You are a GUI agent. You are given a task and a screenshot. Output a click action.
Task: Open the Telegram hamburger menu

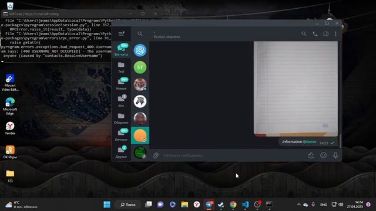122,34
